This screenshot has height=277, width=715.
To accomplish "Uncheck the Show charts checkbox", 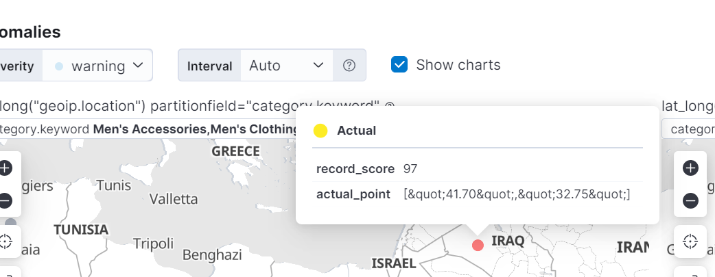I will click(x=399, y=65).
